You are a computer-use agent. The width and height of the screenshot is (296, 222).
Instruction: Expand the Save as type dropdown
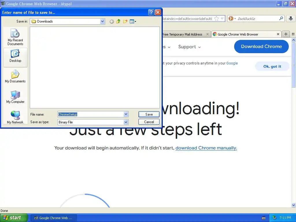click(x=126, y=122)
